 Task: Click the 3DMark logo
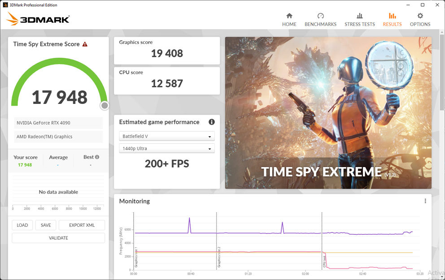click(38, 19)
